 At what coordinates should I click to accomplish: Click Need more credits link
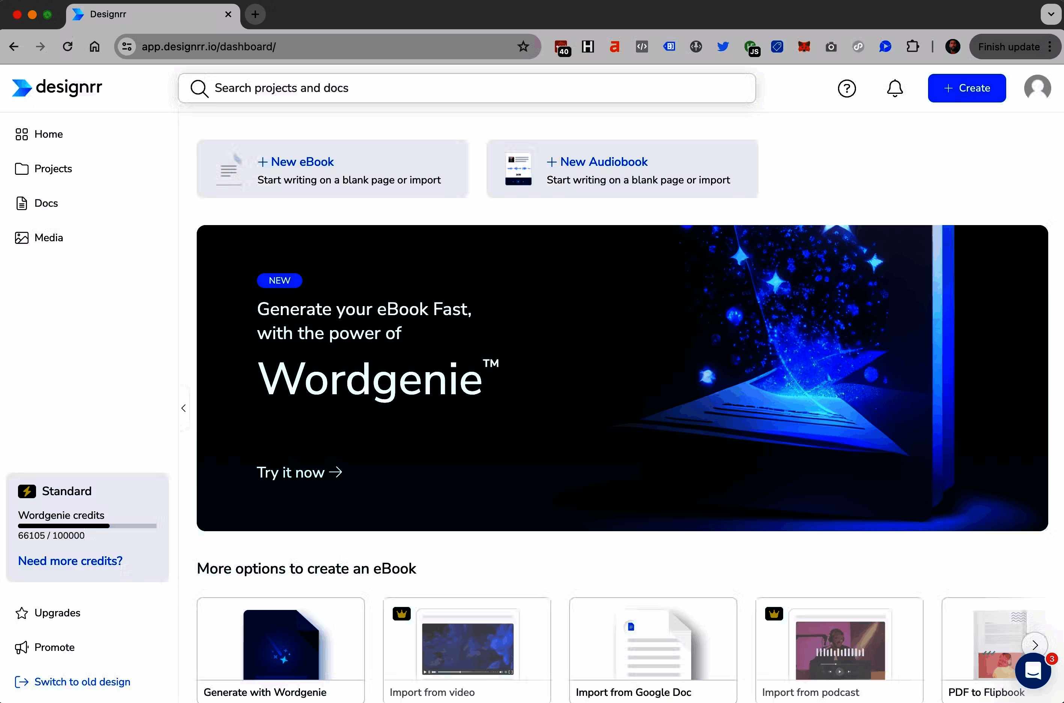click(70, 561)
